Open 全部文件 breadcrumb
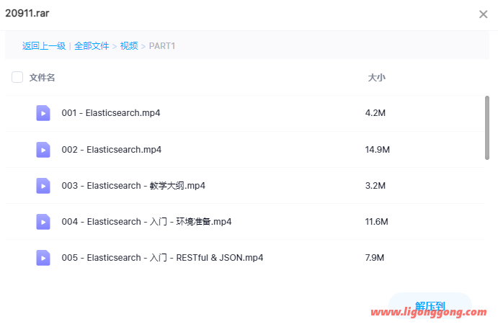The image size is (498, 327). (92, 46)
